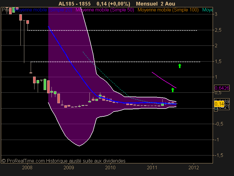
Task: Click the 2009 label on time axis
Action: (69, 167)
